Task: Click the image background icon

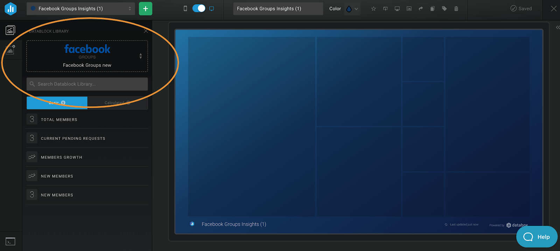Action: 409,9
